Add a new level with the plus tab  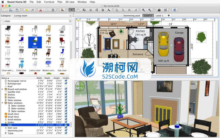click(x=169, y=16)
